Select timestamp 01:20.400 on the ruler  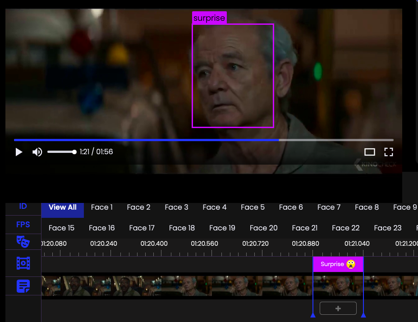pyautogui.click(x=154, y=244)
